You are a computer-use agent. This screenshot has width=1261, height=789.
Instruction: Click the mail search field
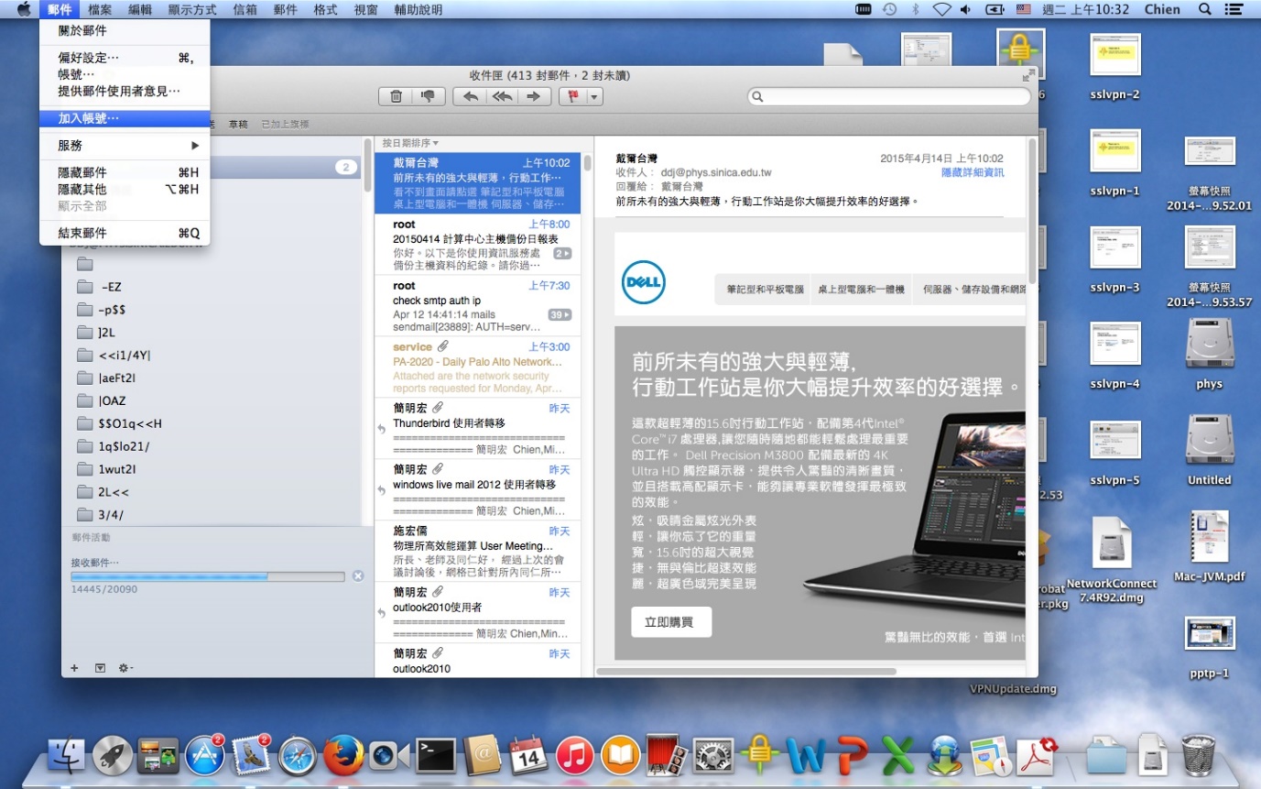point(889,96)
